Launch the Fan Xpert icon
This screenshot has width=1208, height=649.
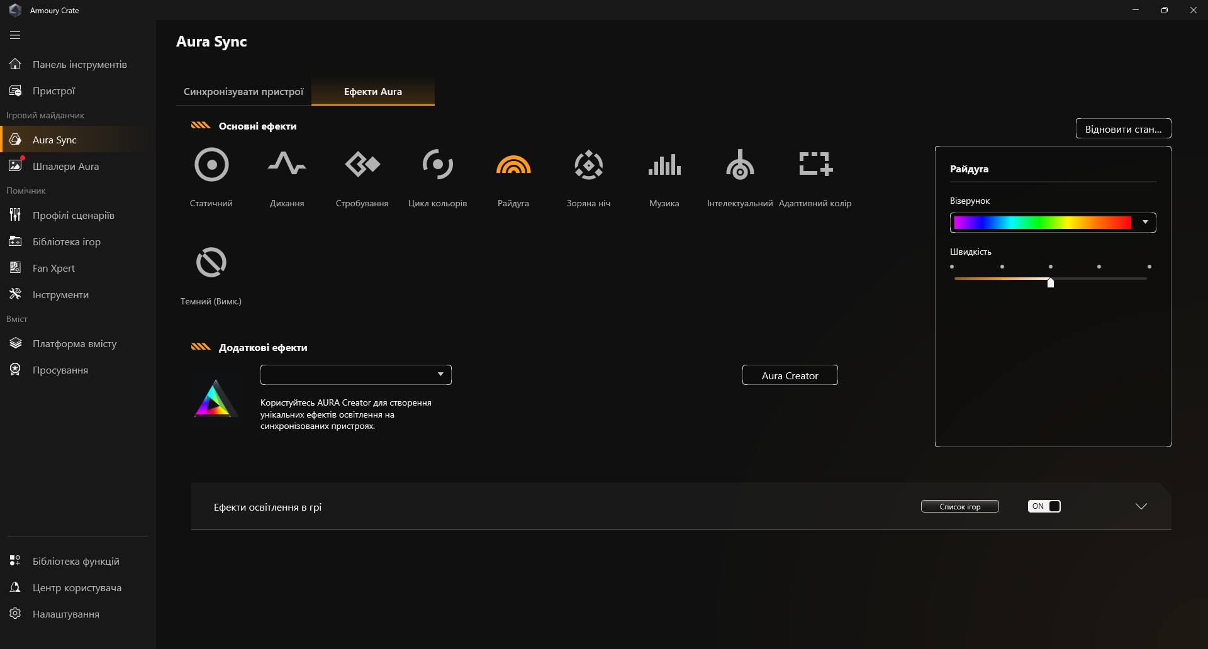pyautogui.click(x=15, y=268)
